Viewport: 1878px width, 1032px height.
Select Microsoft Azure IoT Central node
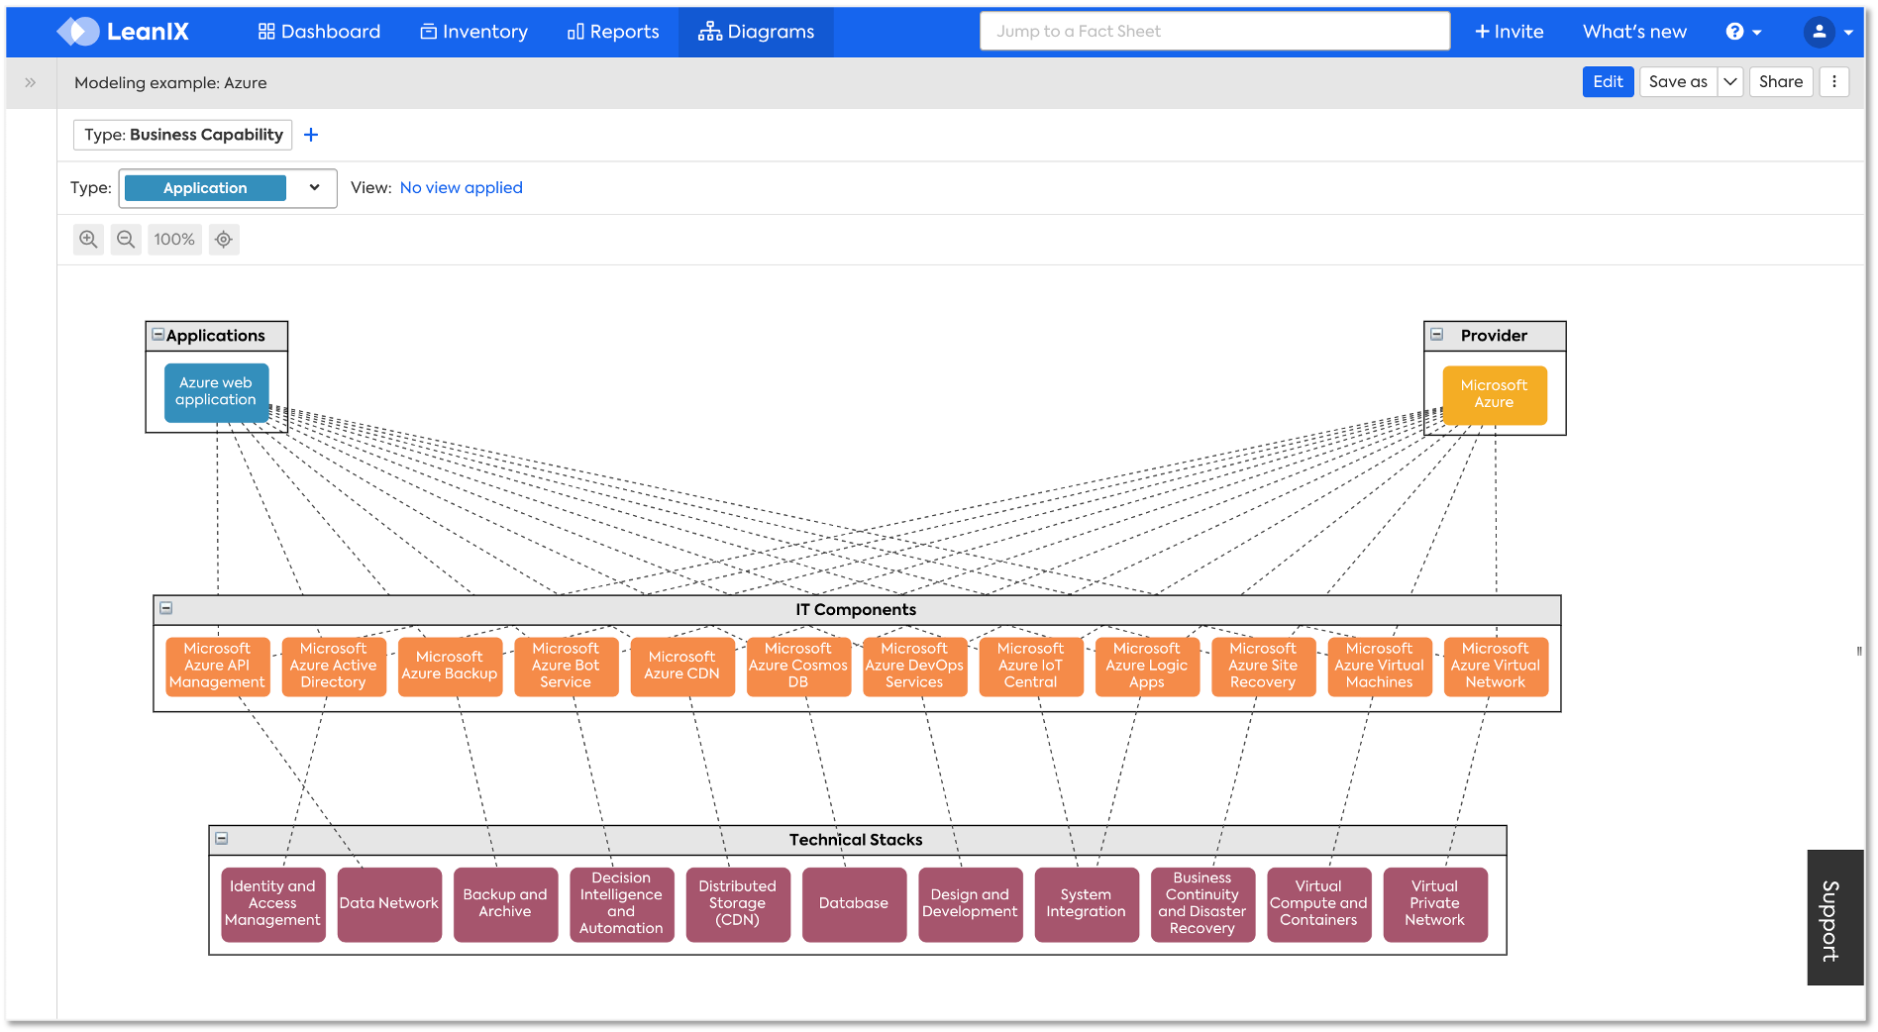coord(1031,667)
